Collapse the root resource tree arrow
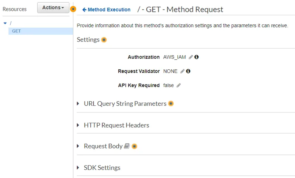The image size is (295, 178). [x=5, y=23]
